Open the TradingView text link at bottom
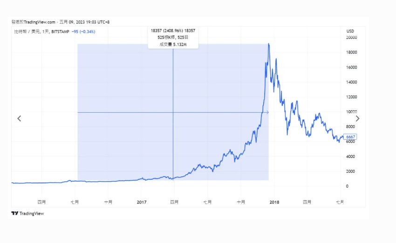The width and height of the screenshot is (396, 243). [32, 214]
